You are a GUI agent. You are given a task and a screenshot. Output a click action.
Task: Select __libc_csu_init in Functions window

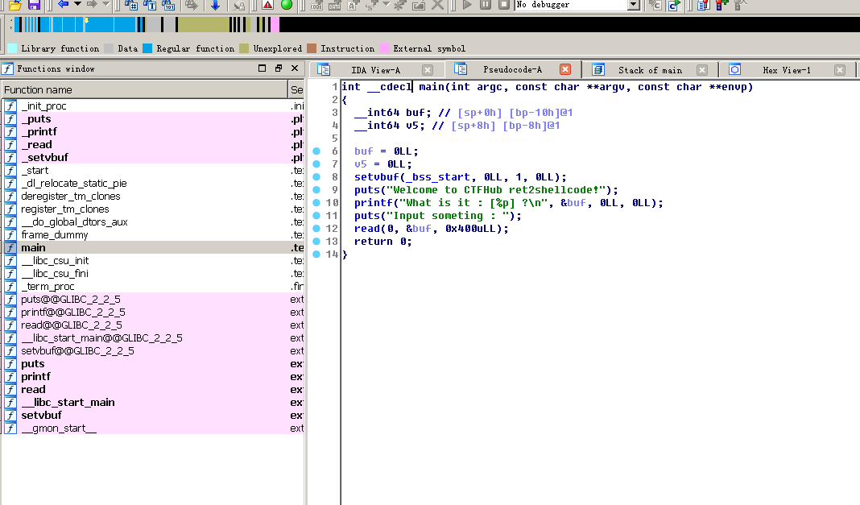[55, 261]
